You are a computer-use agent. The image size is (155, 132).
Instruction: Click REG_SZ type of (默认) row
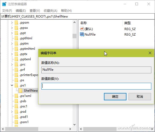coord(130,29)
